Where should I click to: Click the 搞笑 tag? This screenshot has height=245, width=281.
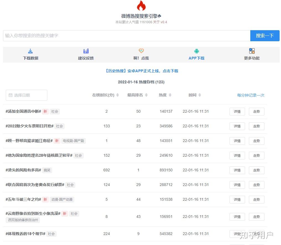[47, 170]
